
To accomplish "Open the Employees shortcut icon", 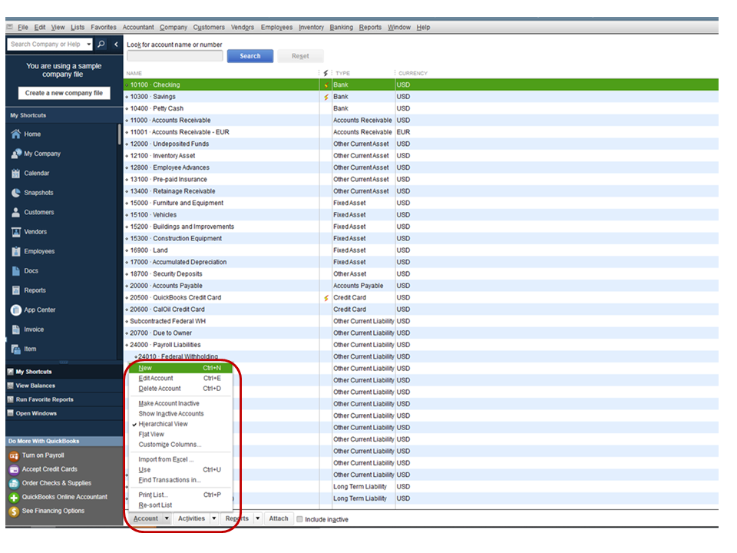I will [x=16, y=251].
